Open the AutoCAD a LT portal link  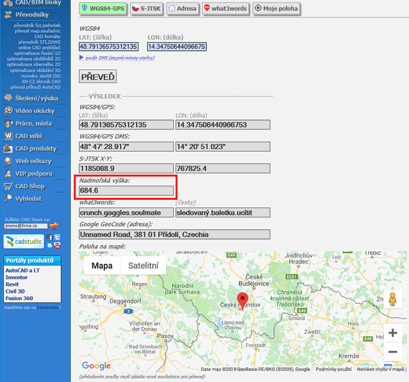click(x=22, y=271)
